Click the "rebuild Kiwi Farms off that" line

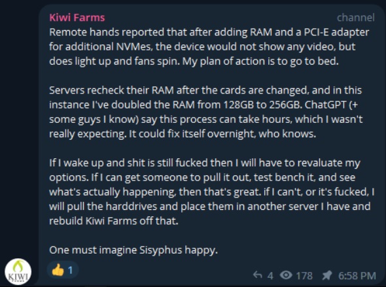(x=113, y=221)
